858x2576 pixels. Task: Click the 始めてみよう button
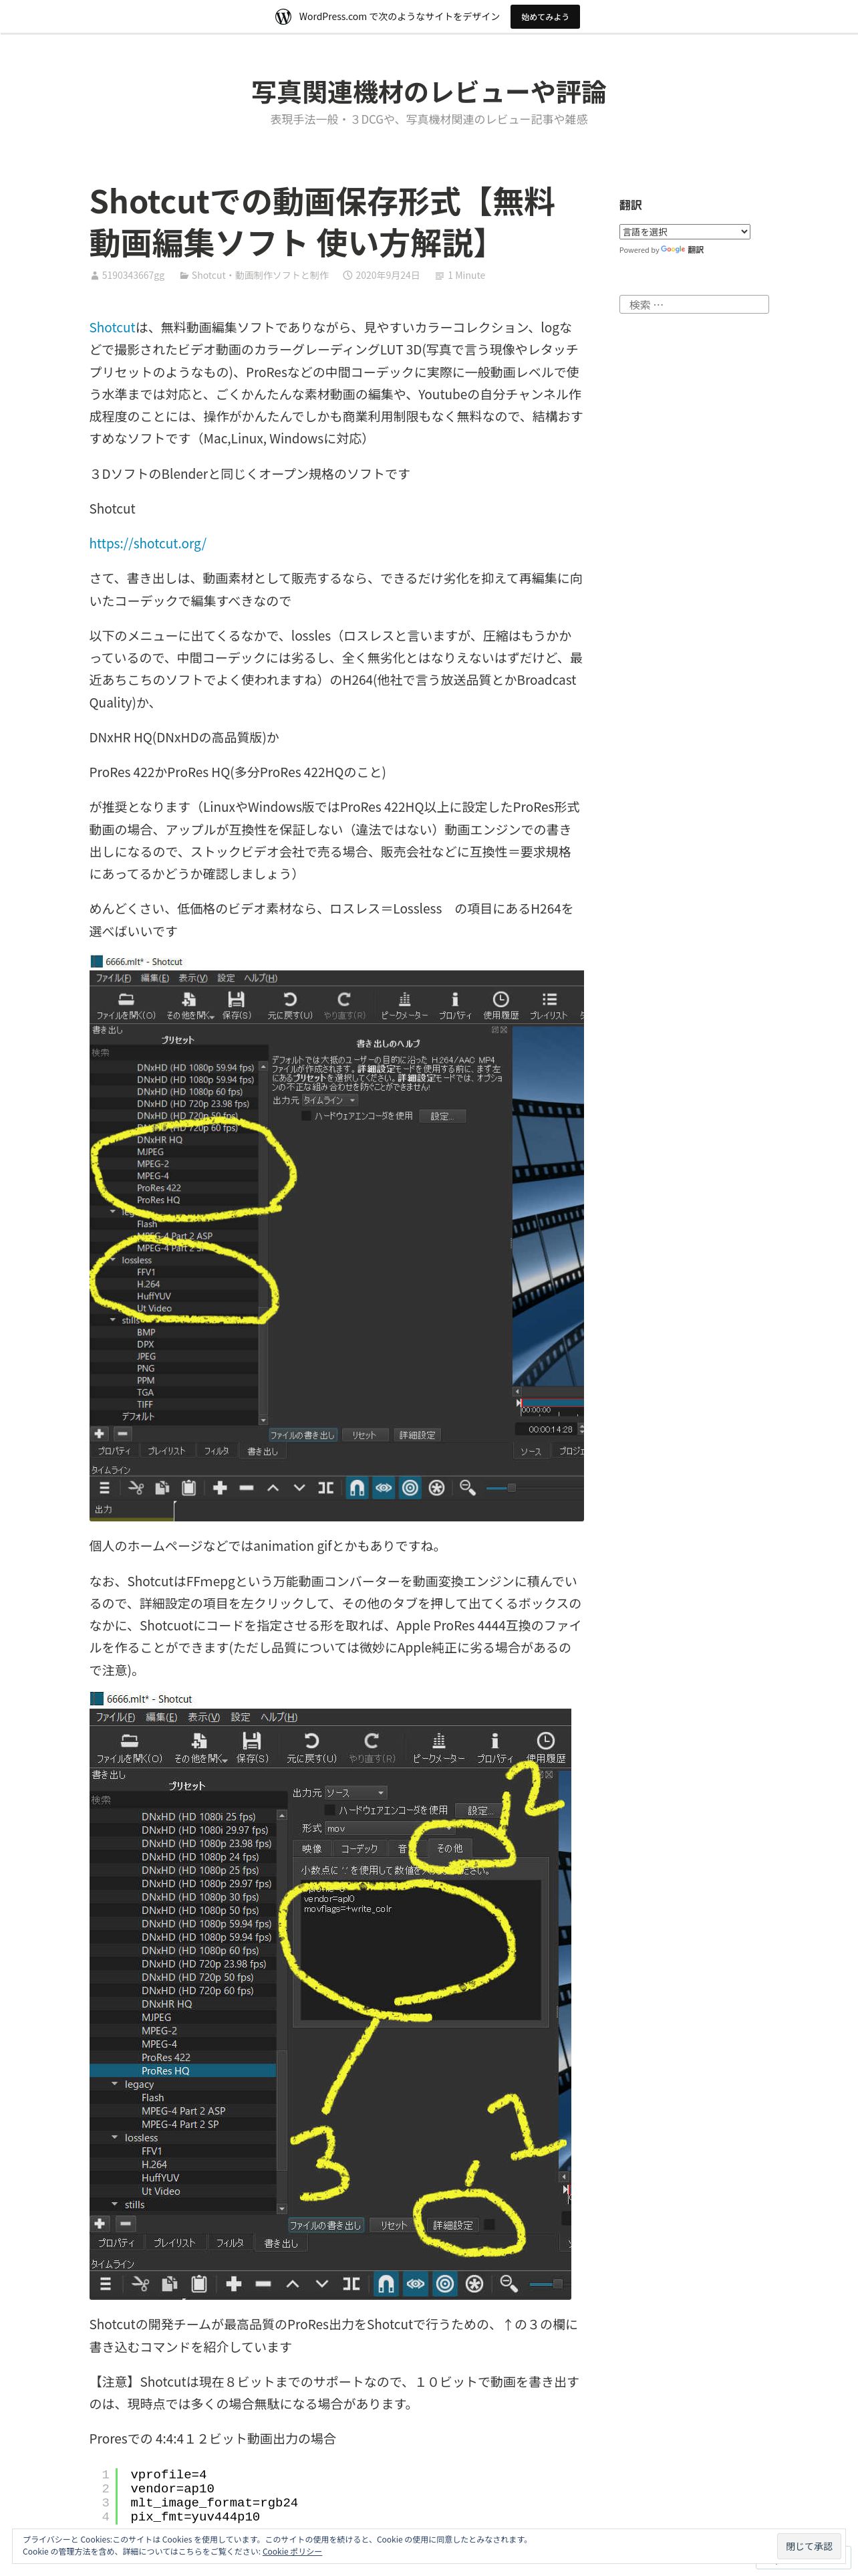[545, 17]
